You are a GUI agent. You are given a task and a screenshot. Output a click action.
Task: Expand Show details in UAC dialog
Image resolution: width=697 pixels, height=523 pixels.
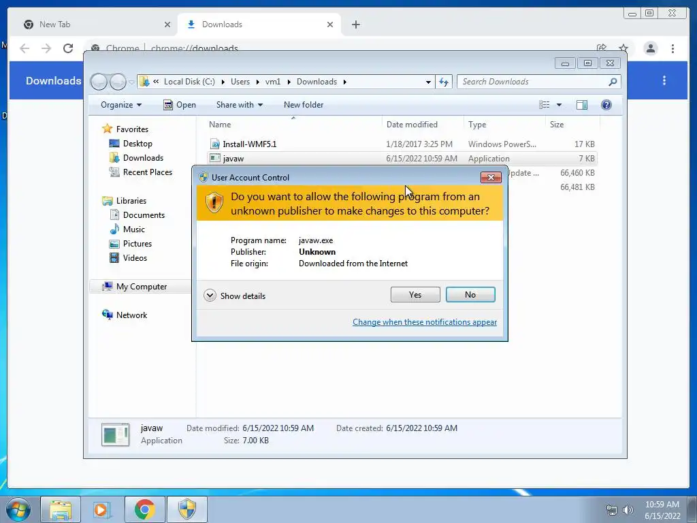(x=235, y=296)
